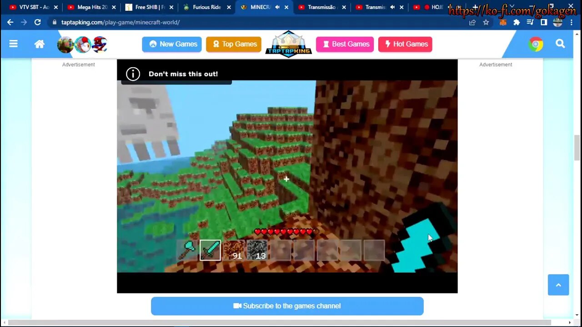The width and height of the screenshot is (582, 327).
Task: Select the last empty hotbar slot
Action: (374, 250)
